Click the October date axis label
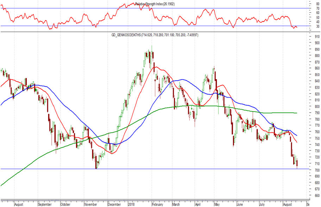This screenshot has height=207, width=321. (x=66, y=204)
